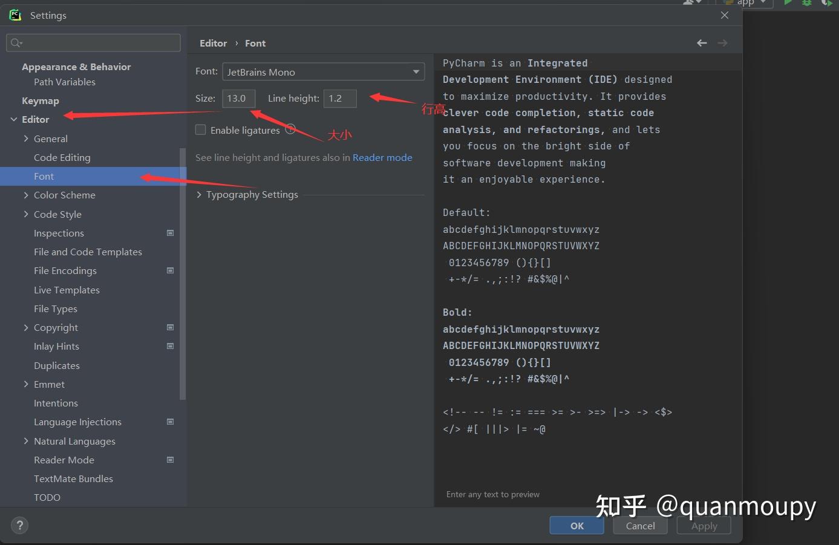839x545 pixels.
Task: Open Reader mode via the blue link
Action: pos(382,157)
